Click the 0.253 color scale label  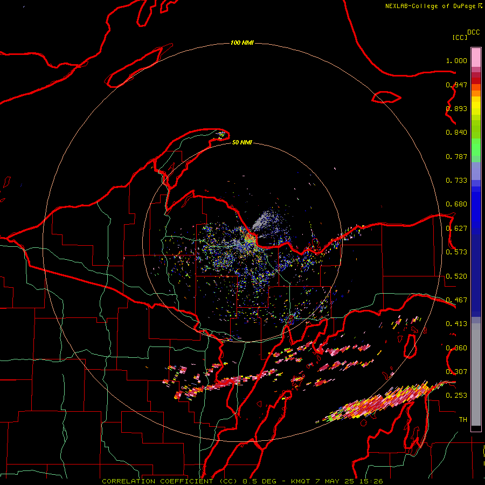tap(456, 396)
